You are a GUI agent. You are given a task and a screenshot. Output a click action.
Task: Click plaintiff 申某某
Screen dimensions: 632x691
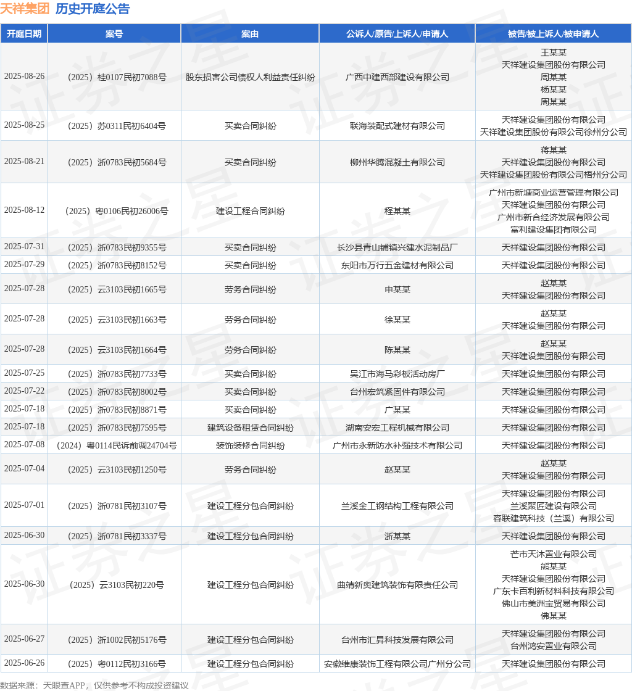(397, 289)
